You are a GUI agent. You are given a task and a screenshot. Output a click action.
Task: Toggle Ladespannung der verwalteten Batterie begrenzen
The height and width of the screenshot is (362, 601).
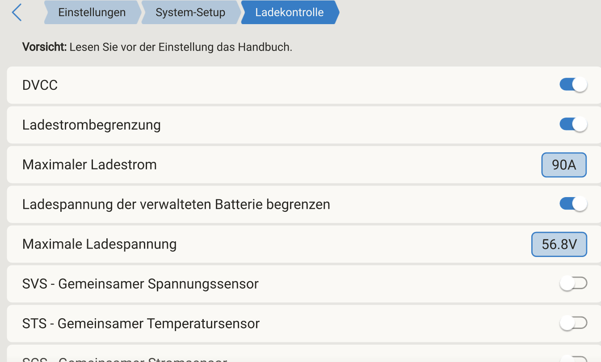(573, 204)
